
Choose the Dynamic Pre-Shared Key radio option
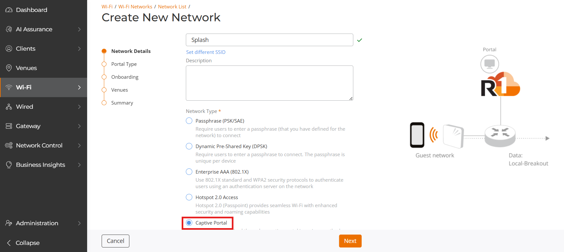click(189, 146)
